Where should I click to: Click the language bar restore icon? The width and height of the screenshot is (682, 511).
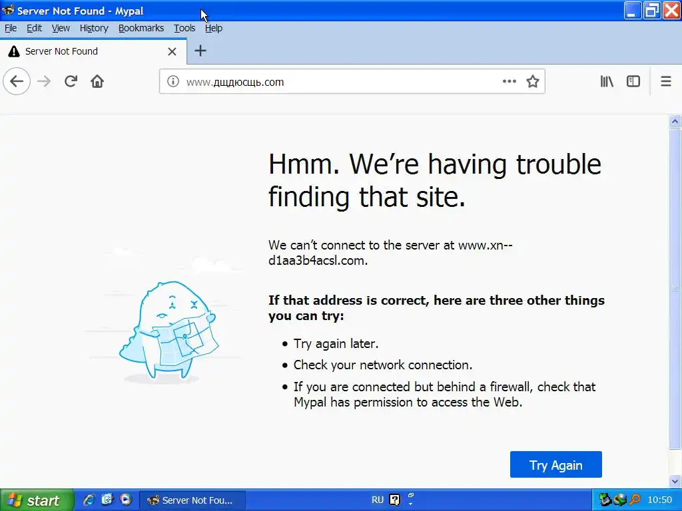(x=410, y=495)
